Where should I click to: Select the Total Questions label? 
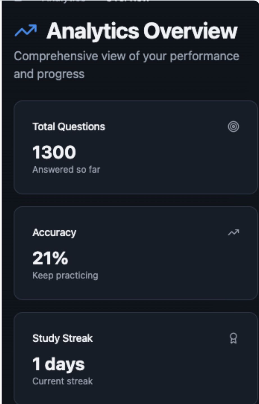click(x=69, y=127)
